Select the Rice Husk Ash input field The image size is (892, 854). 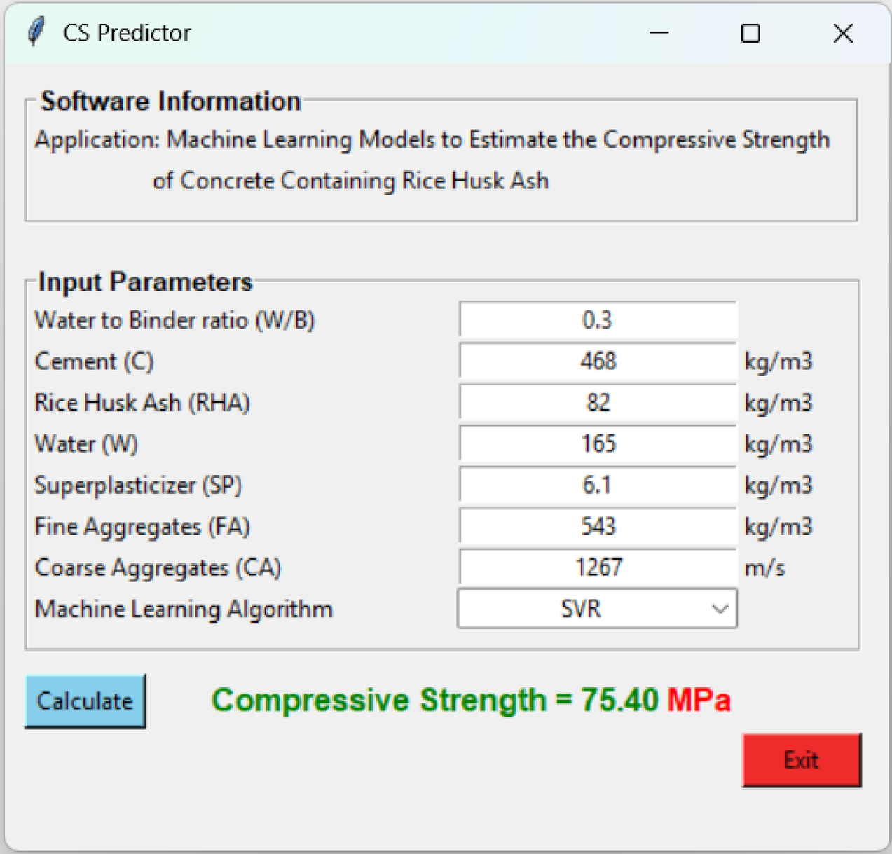coord(598,403)
